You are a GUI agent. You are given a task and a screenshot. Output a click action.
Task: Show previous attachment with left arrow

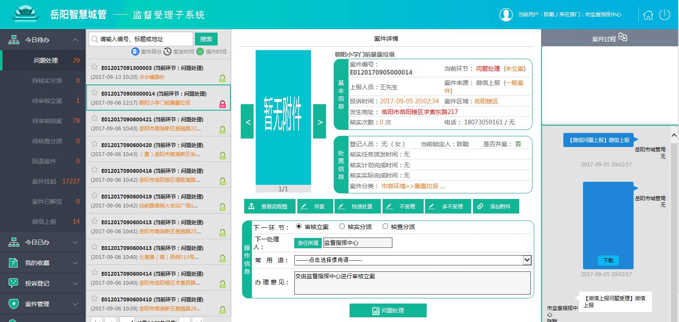(x=248, y=122)
